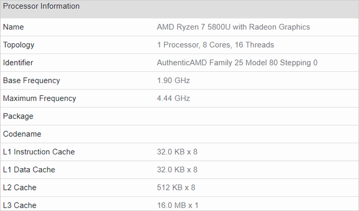
Task: Select the L1 Data Cache label
Action: pyautogui.click(x=29, y=170)
